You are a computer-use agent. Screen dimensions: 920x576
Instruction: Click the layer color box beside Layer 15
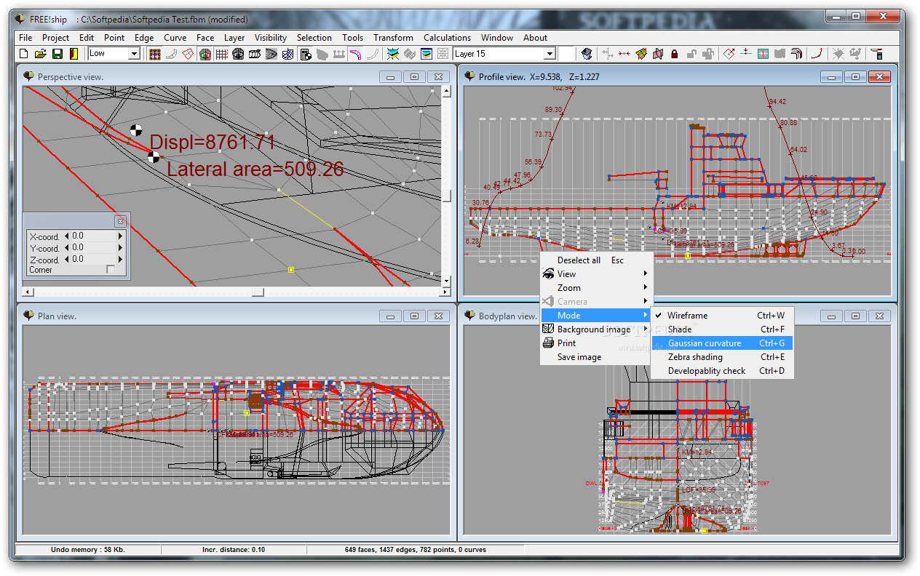pos(566,54)
